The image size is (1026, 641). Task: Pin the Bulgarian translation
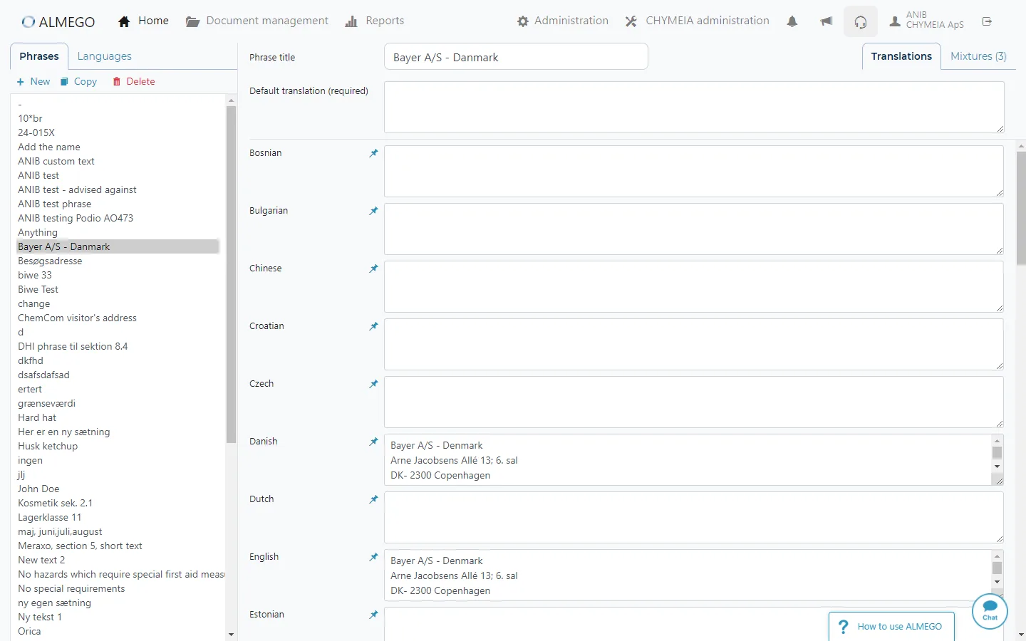click(x=373, y=211)
